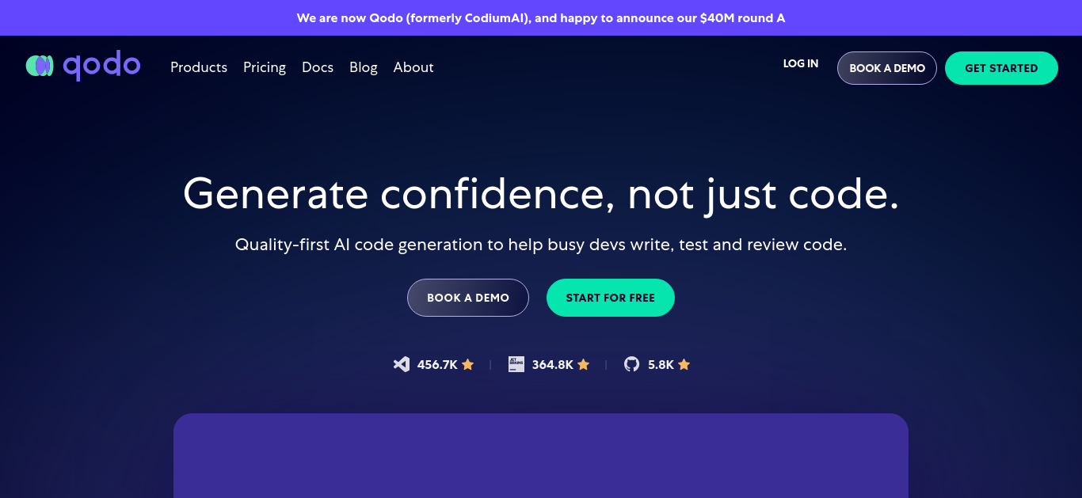This screenshot has width=1082, height=498.
Task: Click the Visual Studio Code icon
Action: point(402,364)
